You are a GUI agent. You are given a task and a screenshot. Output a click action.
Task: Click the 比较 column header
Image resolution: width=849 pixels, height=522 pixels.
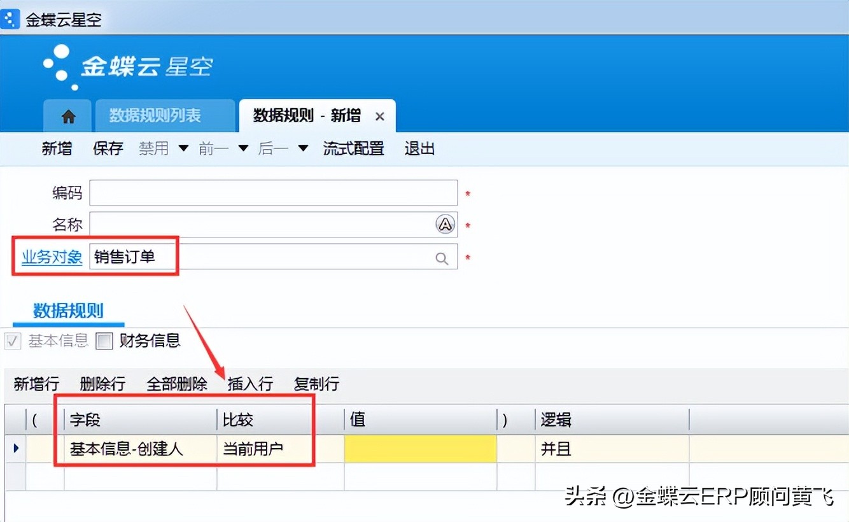click(x=281, y=420)
